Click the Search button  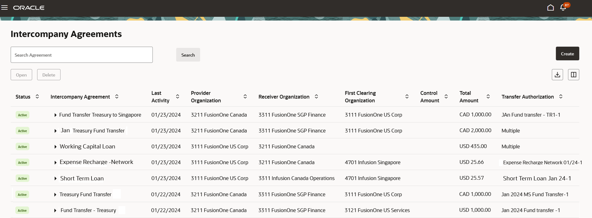[188, 55]
